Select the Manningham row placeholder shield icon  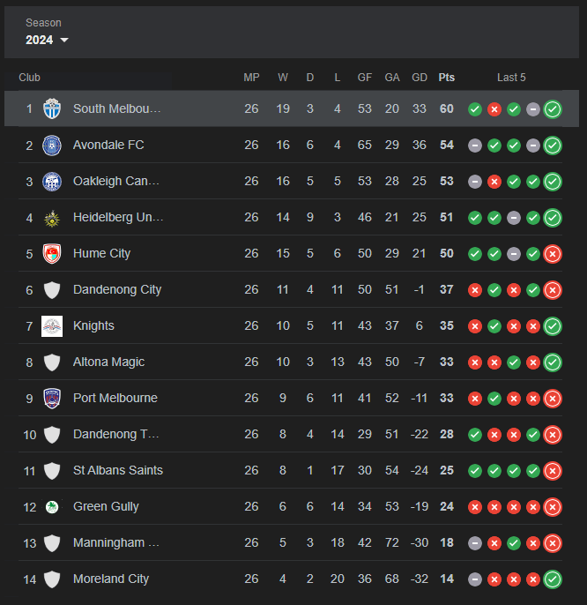pyautogui.click(x=52, y=542)
